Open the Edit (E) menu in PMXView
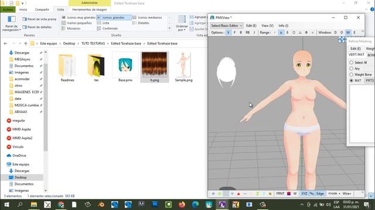Image resolution: width=375 pixels, height=210 pixels. 251,26
